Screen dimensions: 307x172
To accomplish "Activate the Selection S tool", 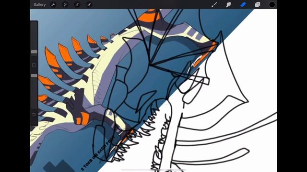I will point(77,4).
